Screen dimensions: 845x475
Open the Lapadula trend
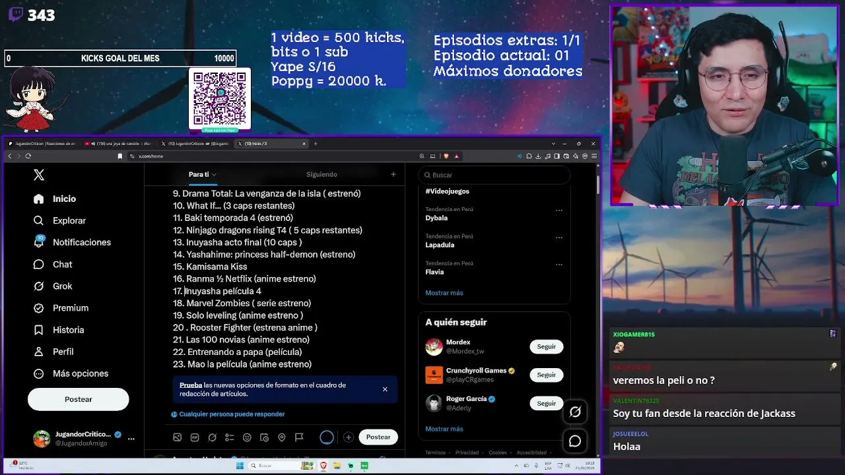click(440, 245)
